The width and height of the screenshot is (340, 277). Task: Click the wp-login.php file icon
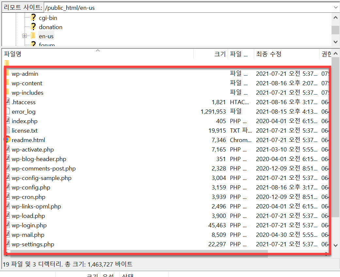pyautogui.click(x=8, y=225)
